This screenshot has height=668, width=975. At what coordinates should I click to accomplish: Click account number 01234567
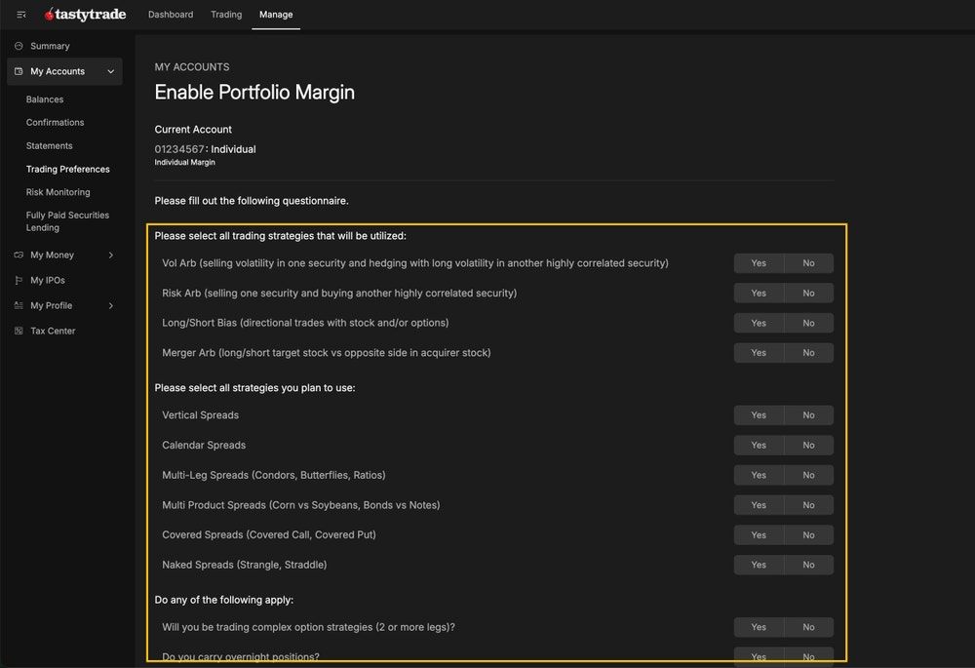pyautogui.click(x=179, y=149)
